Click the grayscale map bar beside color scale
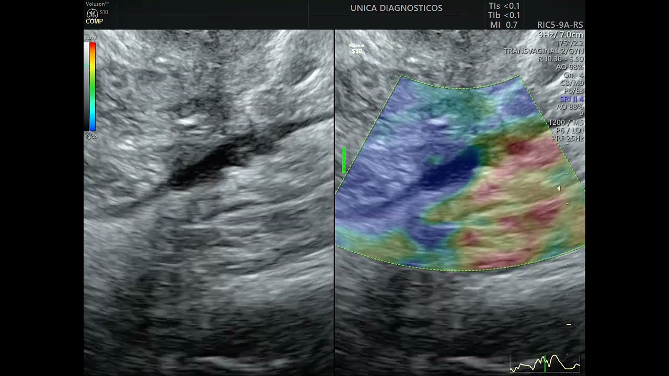The image size is (669, 376). 86,87
